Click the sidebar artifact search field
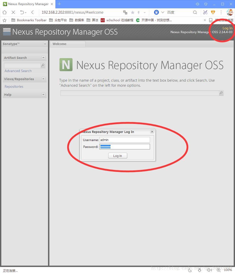Screen dimensions: 235x273 (x=22, y=65)
